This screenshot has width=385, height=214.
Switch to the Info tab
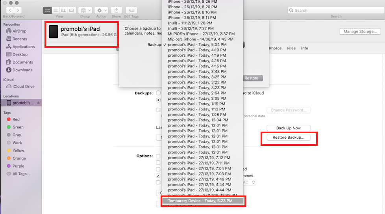click(304, 48)
